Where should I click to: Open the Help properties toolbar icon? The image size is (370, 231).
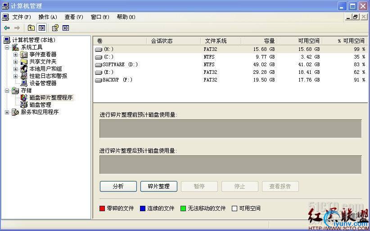(55, 28)
